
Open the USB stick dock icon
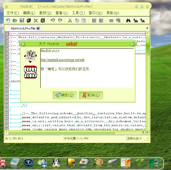[x=112, y=161]
